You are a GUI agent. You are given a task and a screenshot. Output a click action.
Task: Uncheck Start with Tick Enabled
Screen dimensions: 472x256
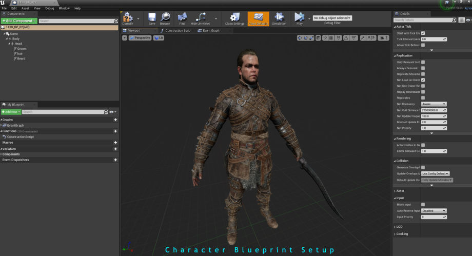[423, 33]
